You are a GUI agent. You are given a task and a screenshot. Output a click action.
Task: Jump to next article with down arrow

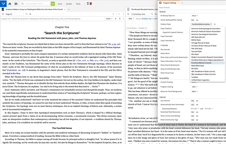click(x=120, y=19)
